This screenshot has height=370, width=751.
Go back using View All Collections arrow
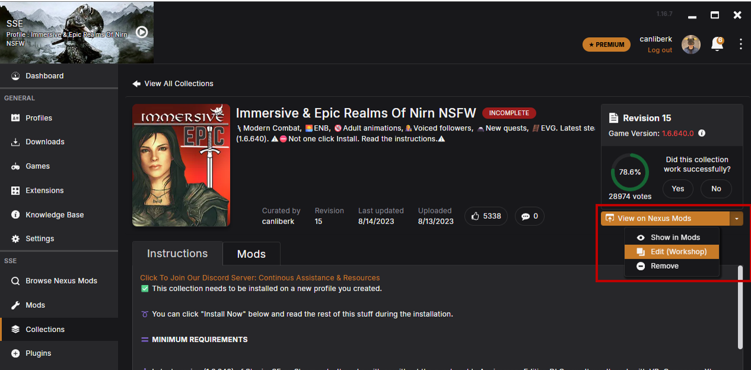tap(136, 84)
